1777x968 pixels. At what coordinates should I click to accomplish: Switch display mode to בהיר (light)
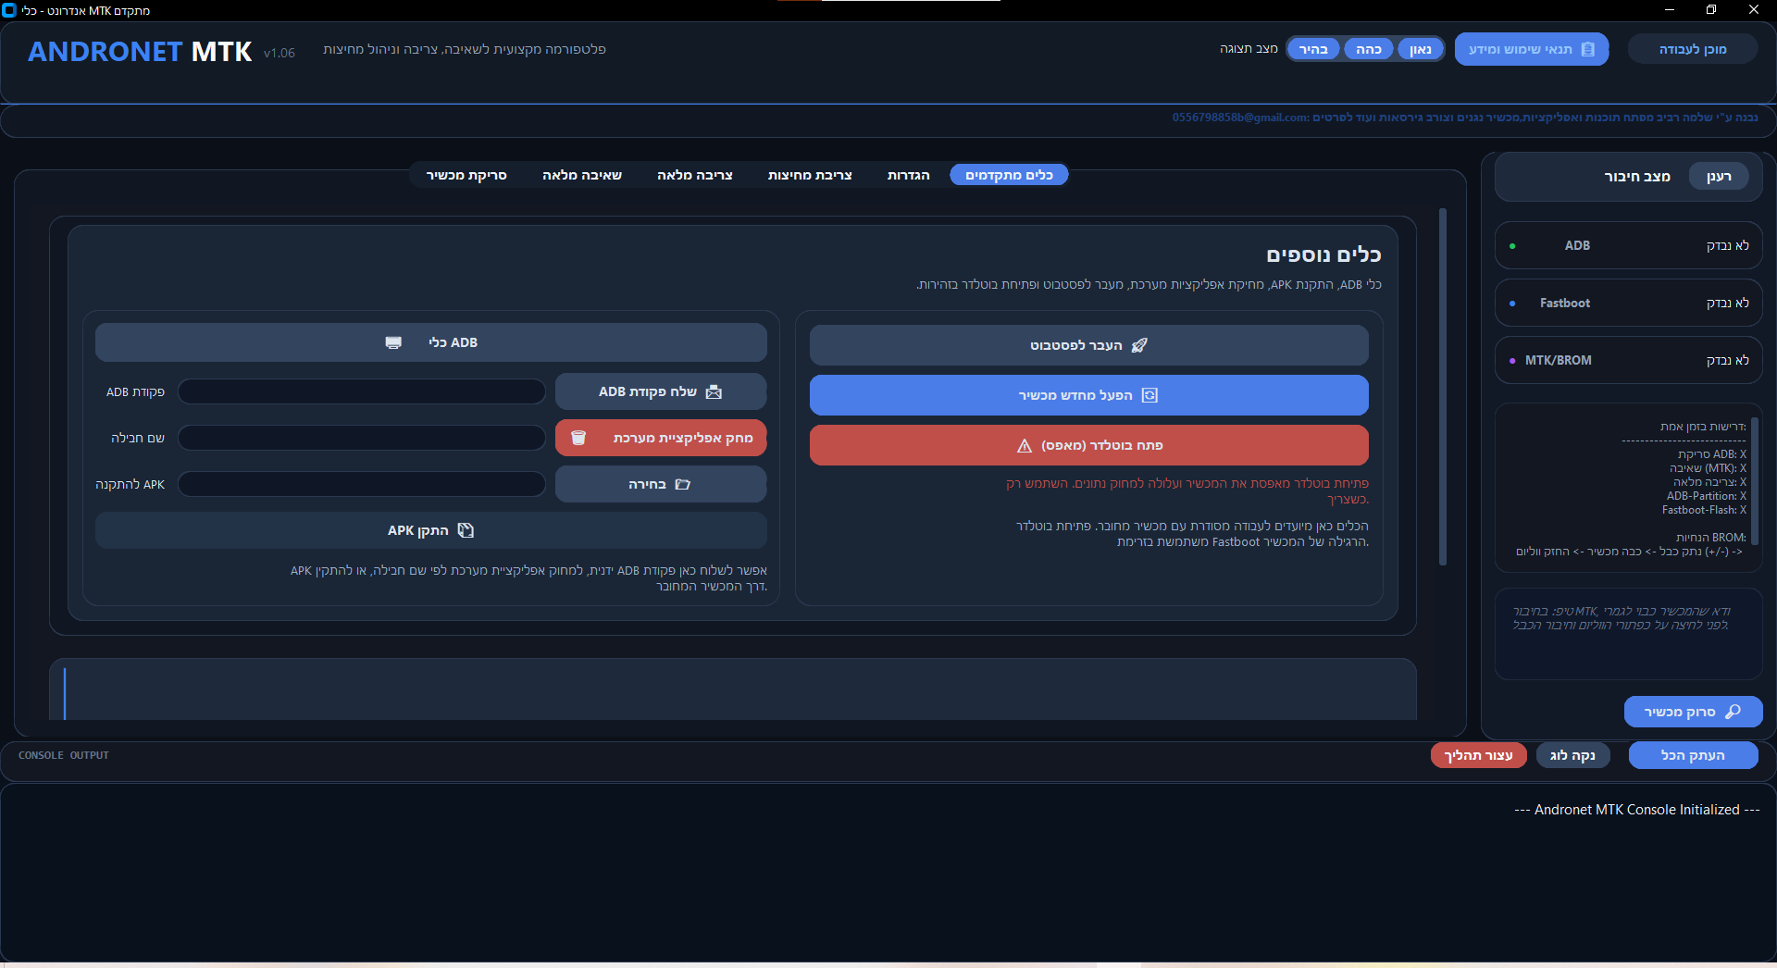point(1312,49)
